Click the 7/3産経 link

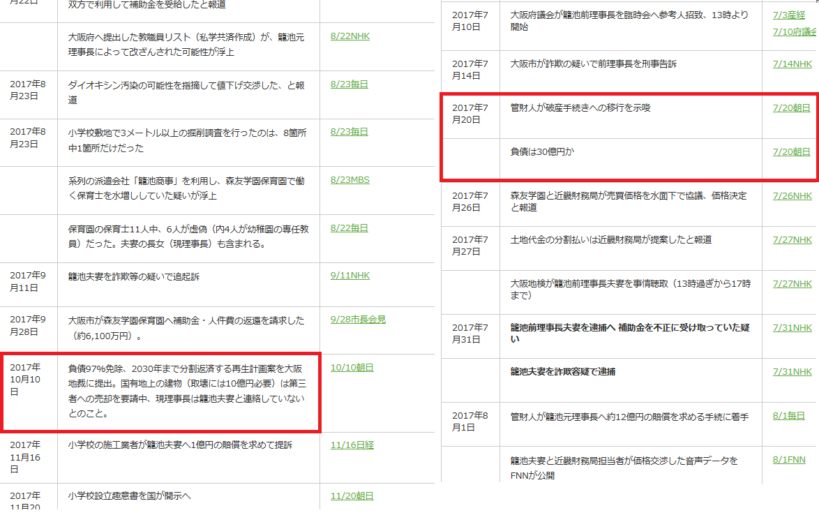tap(788, 15)
